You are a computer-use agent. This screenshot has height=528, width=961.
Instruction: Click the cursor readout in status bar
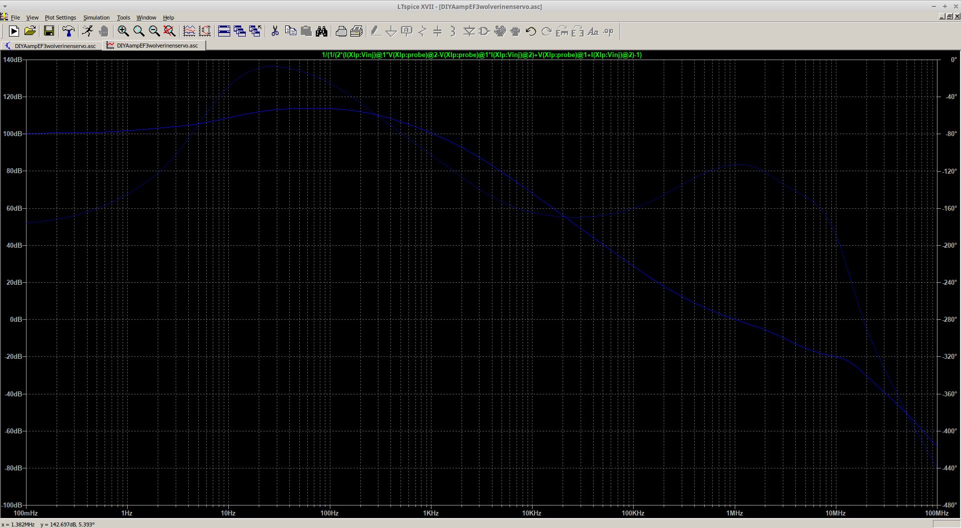(48, 524)
